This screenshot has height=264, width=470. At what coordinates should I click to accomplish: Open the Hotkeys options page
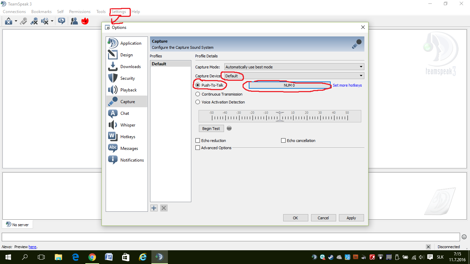coord(127,137)
